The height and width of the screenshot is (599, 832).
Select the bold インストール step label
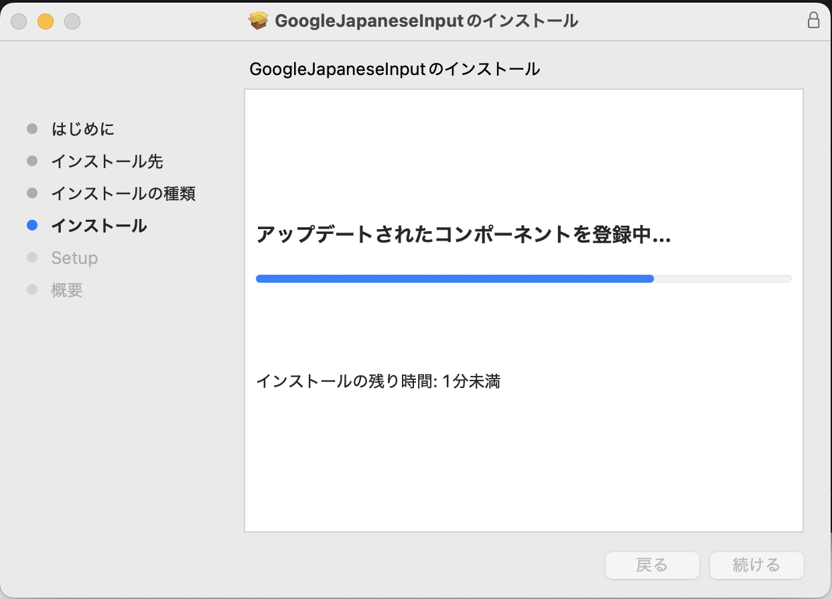click(x=99, y=226)
